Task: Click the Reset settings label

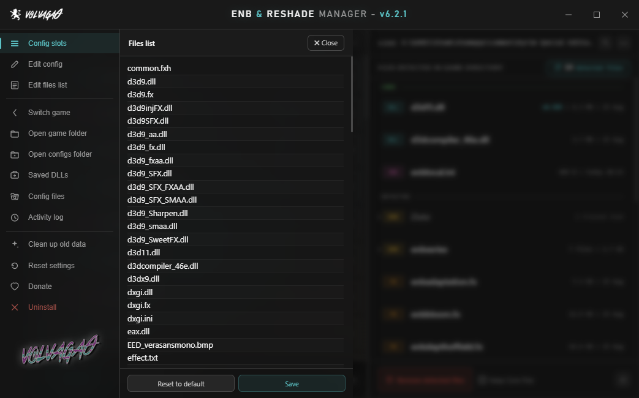Action: 51,266
